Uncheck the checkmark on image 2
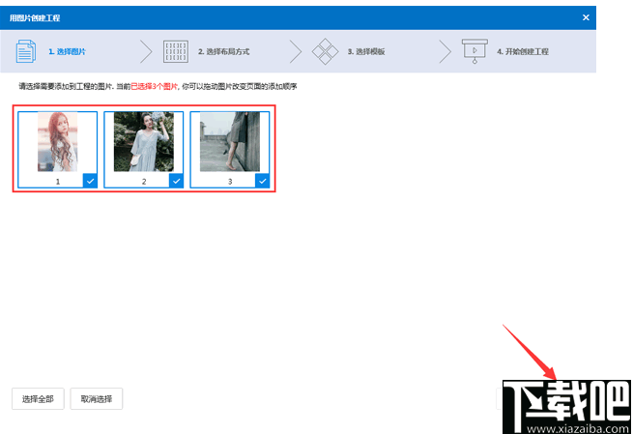Image resolution: width=633 pixels, height=434 pixels. pos(176,181)
